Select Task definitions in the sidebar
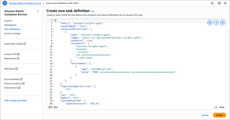230x120 pixels. [12, 29]
